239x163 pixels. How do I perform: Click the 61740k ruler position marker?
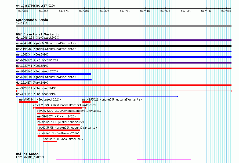click(125, 11)
